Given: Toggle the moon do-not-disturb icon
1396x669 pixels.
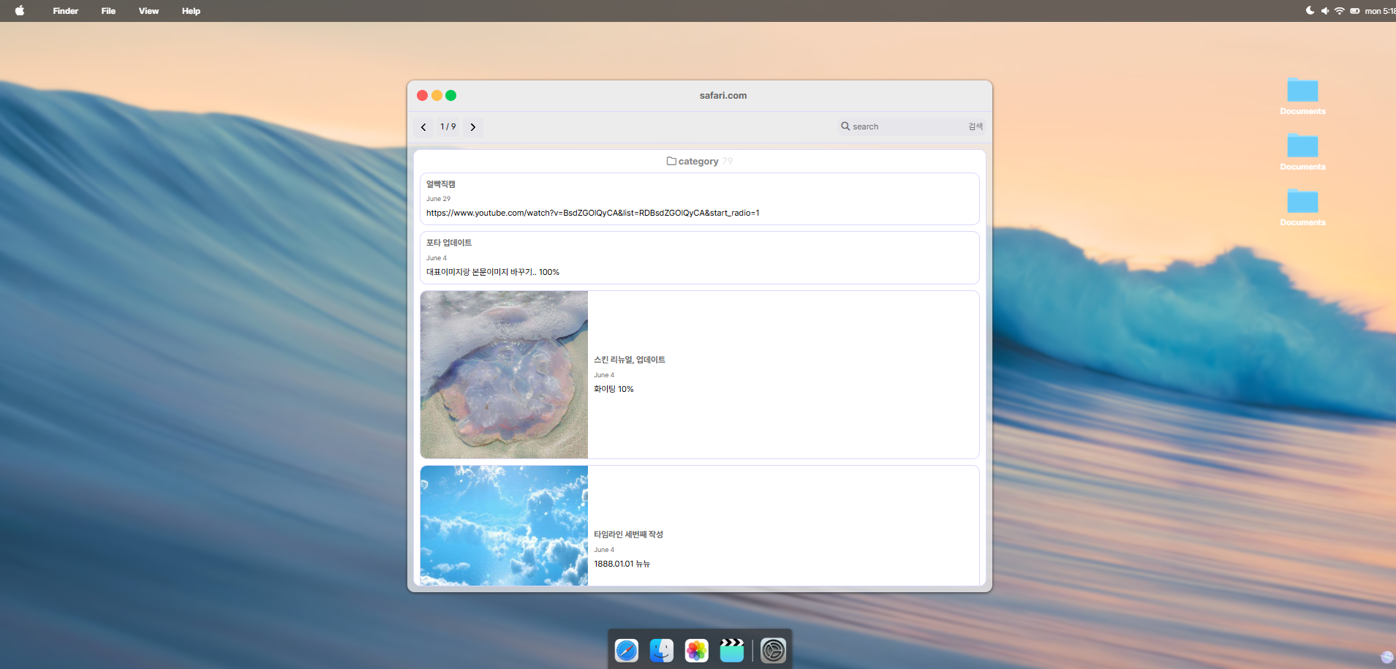Looking at the screenshot, I should point(1310,11).
